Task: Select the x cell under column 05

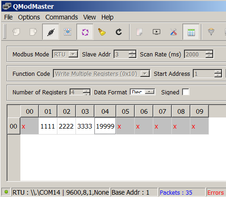Action: (x=125, y=126)
